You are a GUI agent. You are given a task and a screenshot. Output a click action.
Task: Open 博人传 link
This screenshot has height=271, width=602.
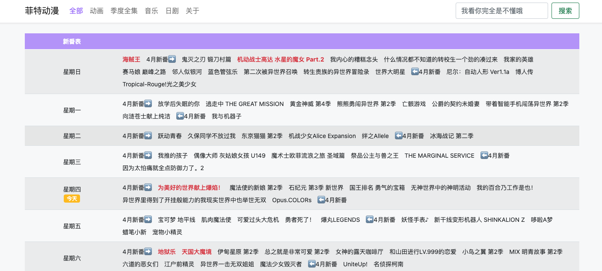coord(524,72)
